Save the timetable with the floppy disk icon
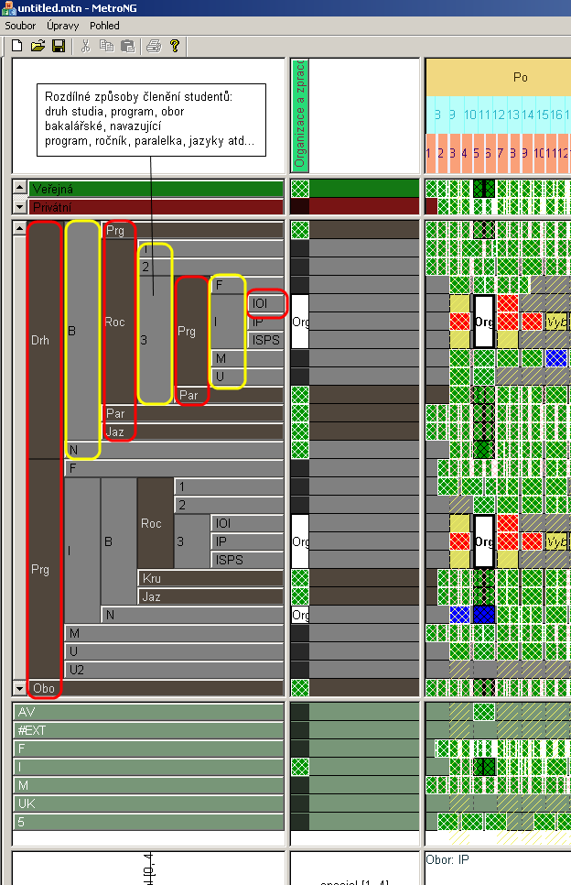This screenshot has width=571, height=885. (x=58, y=46)
